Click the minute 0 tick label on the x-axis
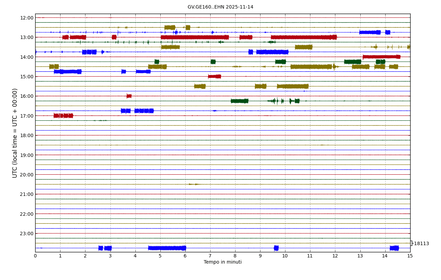The width and height of the screenshot is (441, 280). (x=35, y=256)
